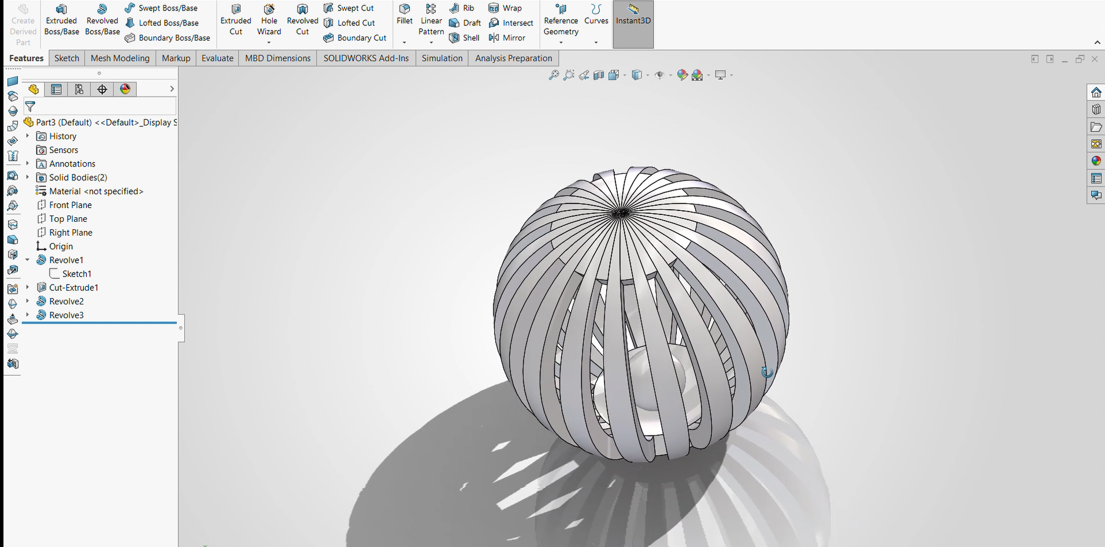The width and height of the screenshot is (1105, 547).
Task: Select Sketch1 under Revolve1
Action: click(71, 274)
